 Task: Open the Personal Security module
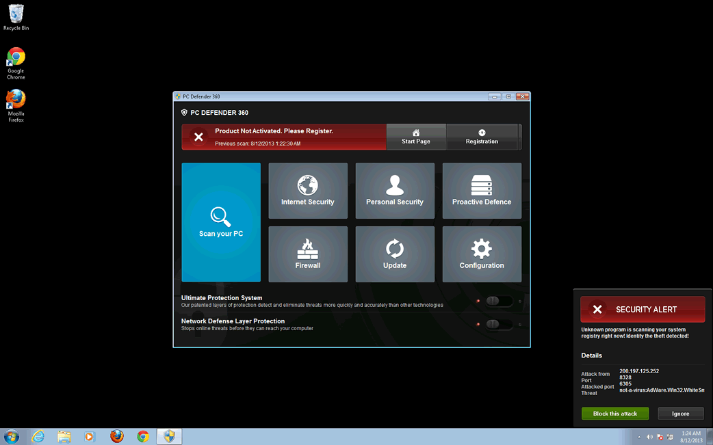(x=395, y=191)
